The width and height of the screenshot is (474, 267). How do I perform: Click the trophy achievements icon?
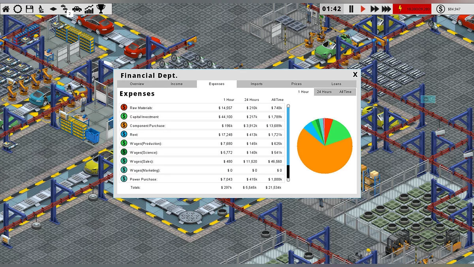pyautogui.click(x=101, y=9)
